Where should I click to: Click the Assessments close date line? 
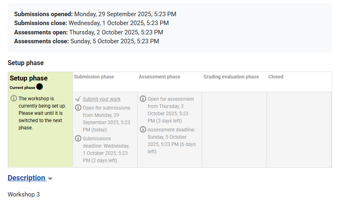click(87, 41)
